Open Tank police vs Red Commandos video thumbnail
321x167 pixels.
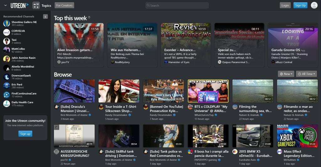pyautogui.click(x=163, y=136)
